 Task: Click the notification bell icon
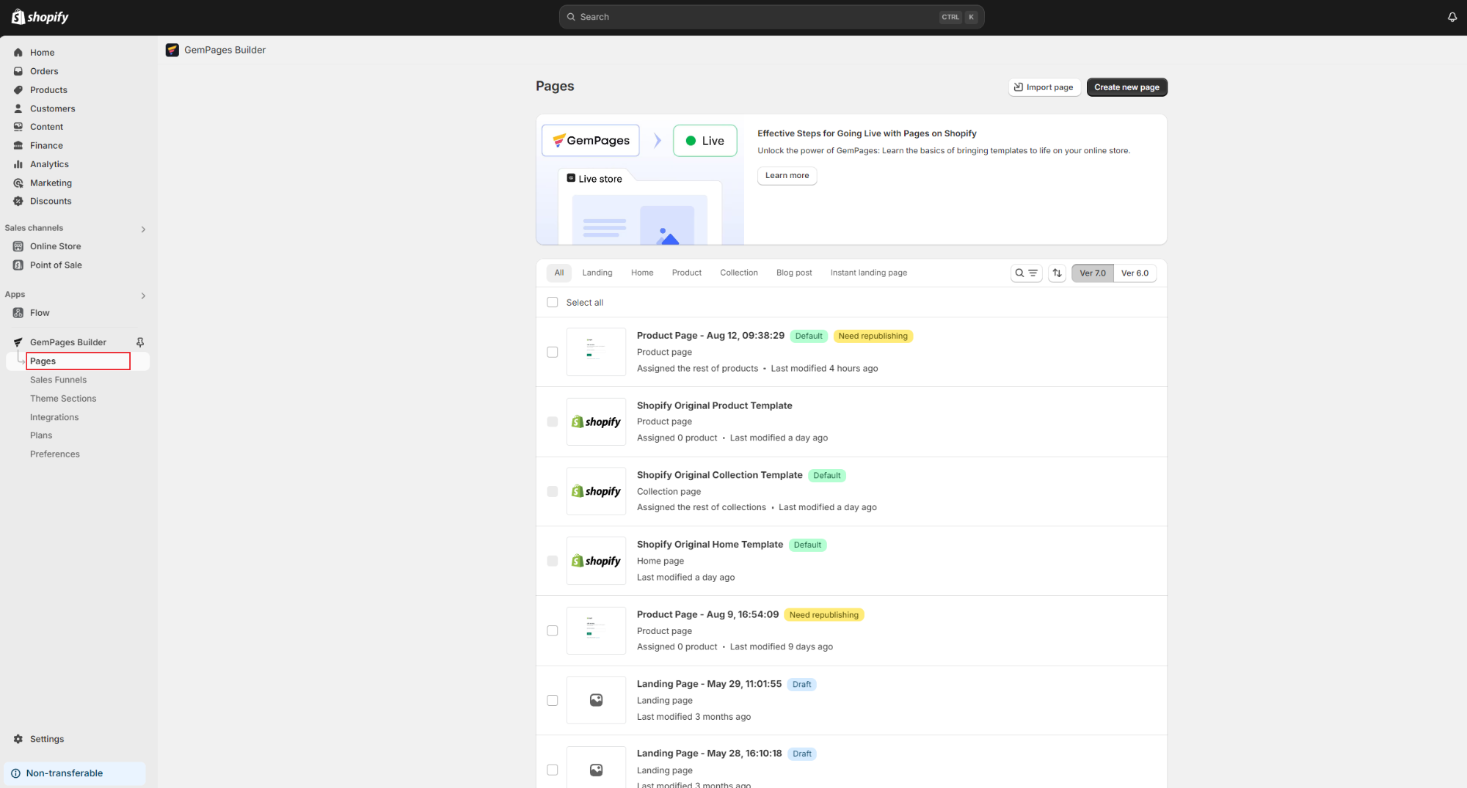coord(1452,17)
